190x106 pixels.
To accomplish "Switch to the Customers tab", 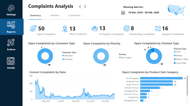I will click(74, 15).
